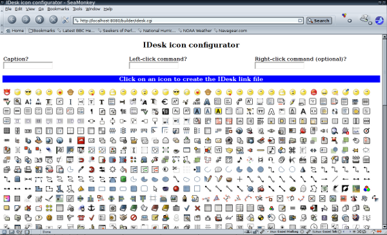
Task: Pick the mouse pointer arrow icon
Action: pyautogui.click(x=155, y=189)
